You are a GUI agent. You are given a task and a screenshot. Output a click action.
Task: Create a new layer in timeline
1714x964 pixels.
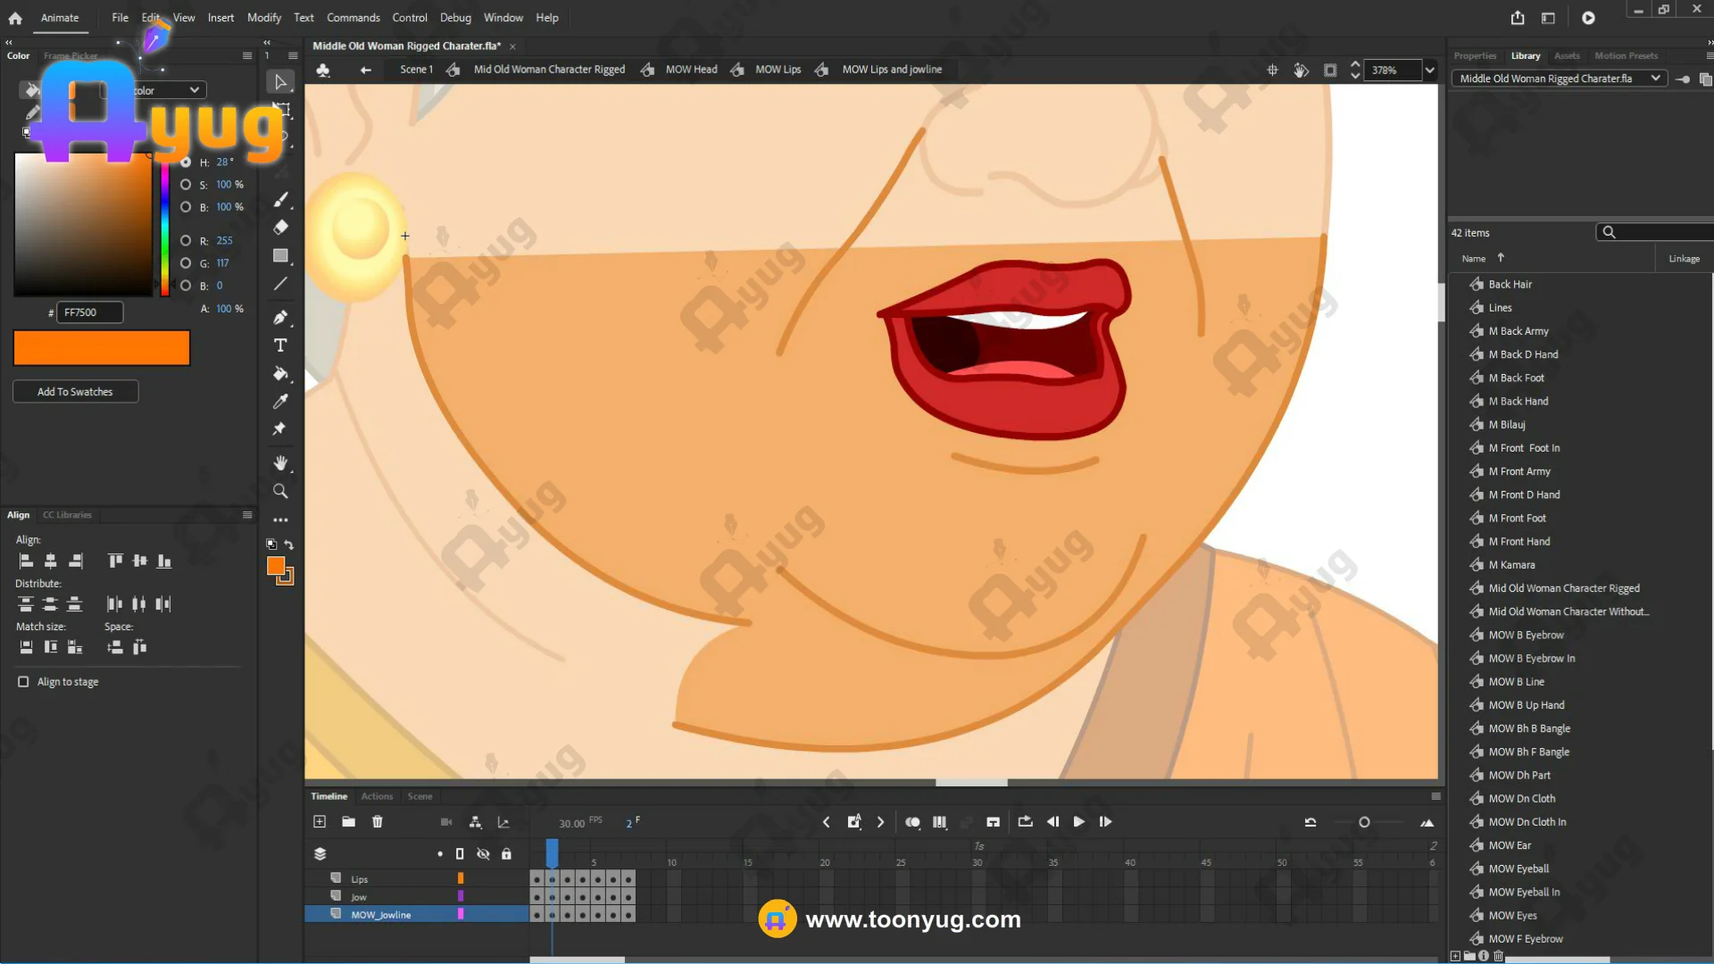pyautogui.click(x=320, y=822)
